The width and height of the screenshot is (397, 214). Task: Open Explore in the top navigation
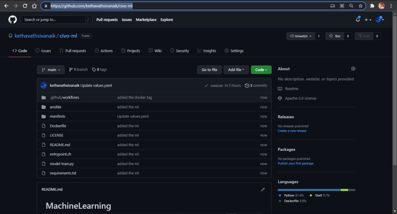pyautogui.click(x=166, y=20)
